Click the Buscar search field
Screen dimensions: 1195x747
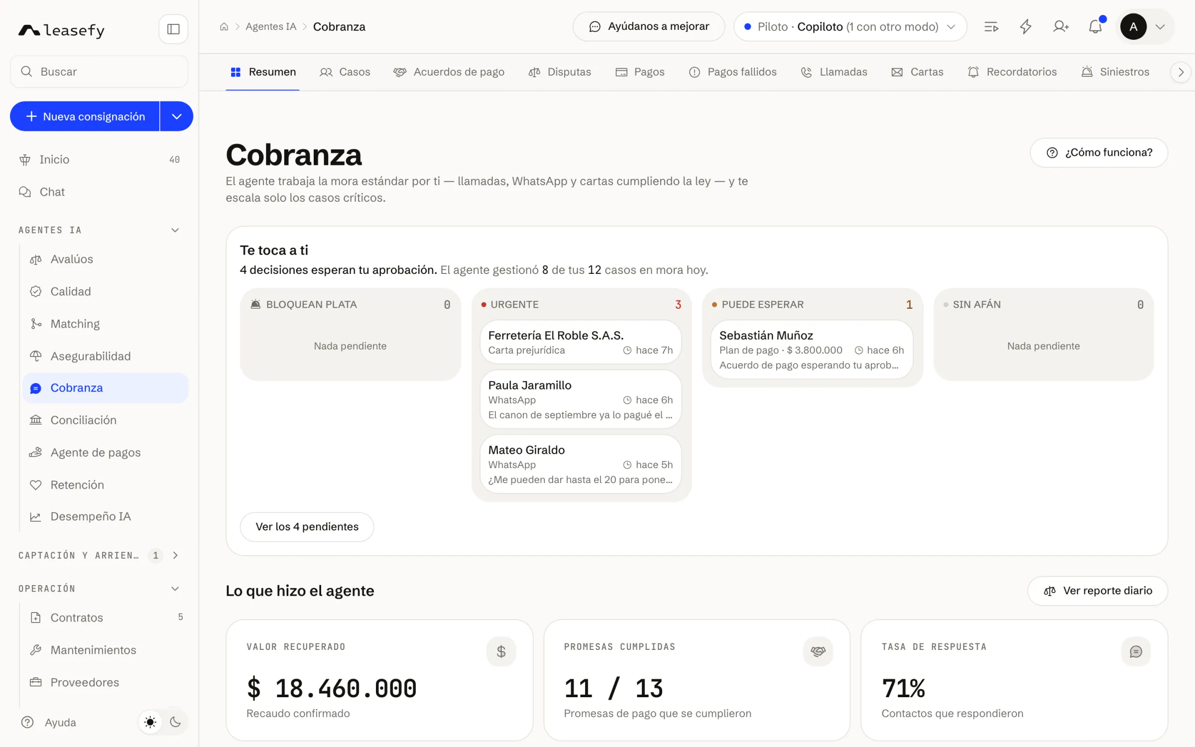pos(99,72)
